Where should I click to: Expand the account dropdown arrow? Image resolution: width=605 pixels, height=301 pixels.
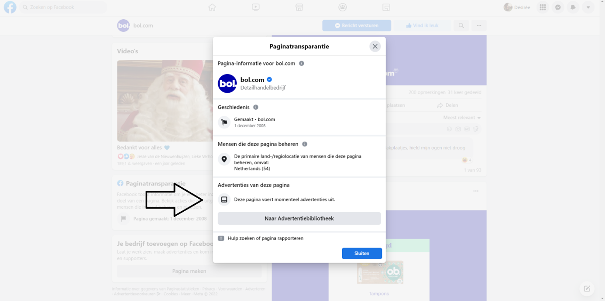coord(588,7)
